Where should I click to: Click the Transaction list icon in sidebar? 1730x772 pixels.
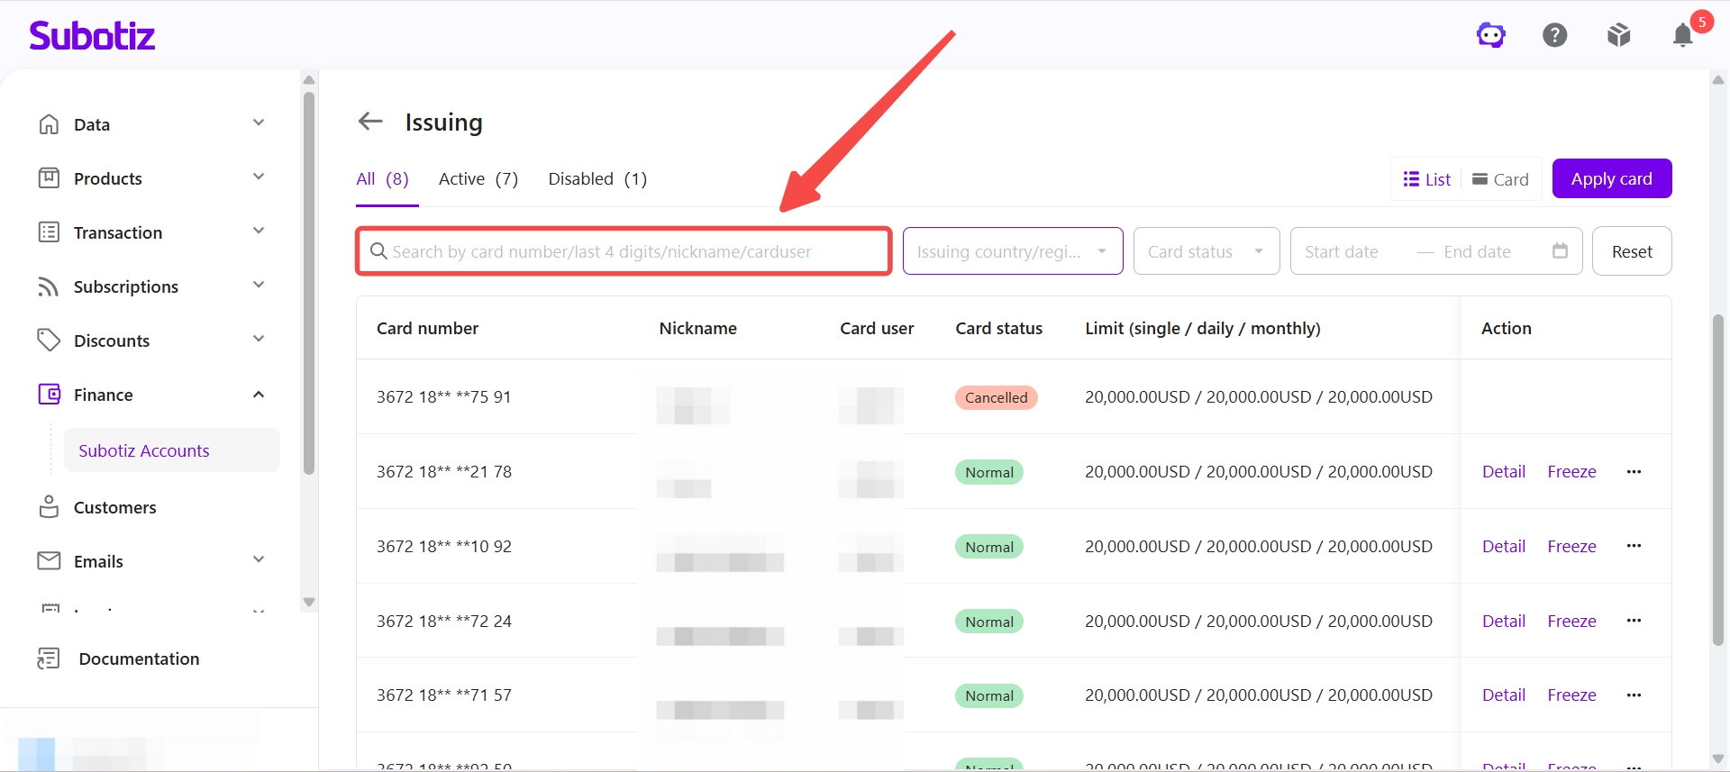[x=49, y=232]
